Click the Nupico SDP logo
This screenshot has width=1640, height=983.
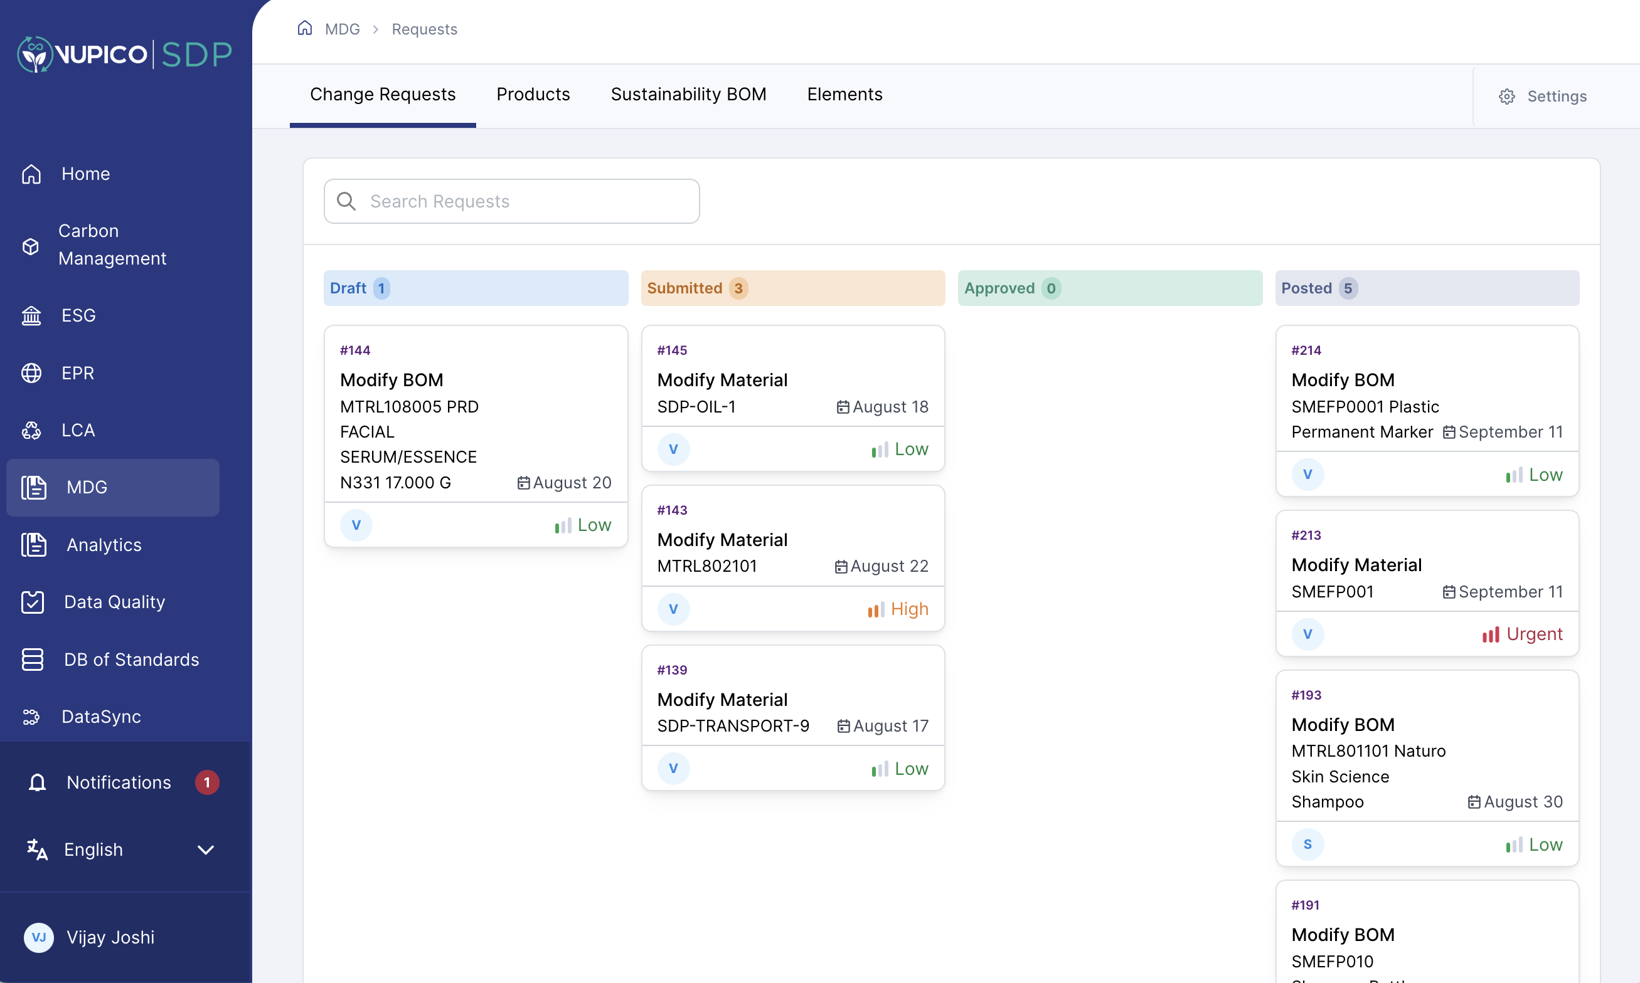tap(125, 55)
